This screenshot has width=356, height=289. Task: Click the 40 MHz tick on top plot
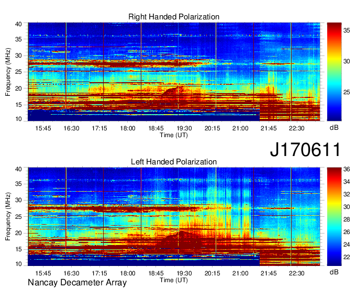[18, 24]
